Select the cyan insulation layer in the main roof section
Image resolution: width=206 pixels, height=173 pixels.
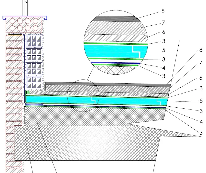click(x=128, y=100)
